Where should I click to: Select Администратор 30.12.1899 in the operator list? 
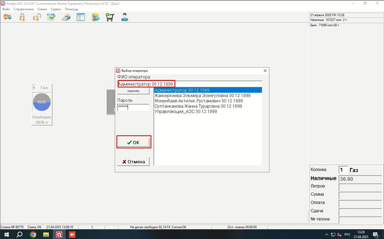(x=208, y=90)
